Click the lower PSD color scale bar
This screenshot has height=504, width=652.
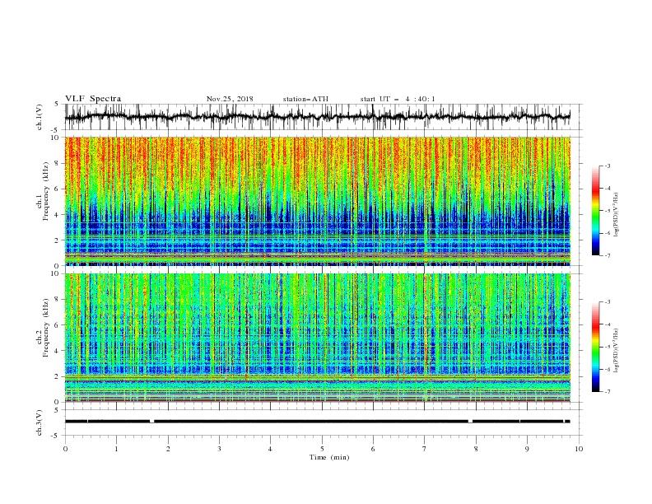click(x=595, y=347)
